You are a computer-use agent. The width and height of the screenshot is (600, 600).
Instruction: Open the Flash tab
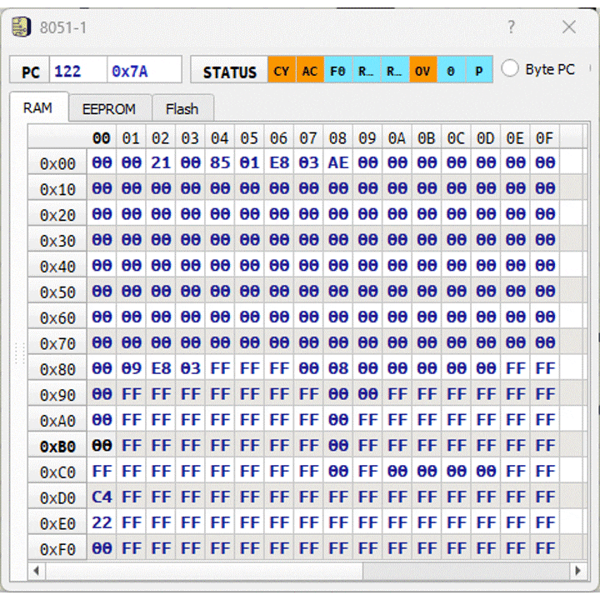[182, 108]
